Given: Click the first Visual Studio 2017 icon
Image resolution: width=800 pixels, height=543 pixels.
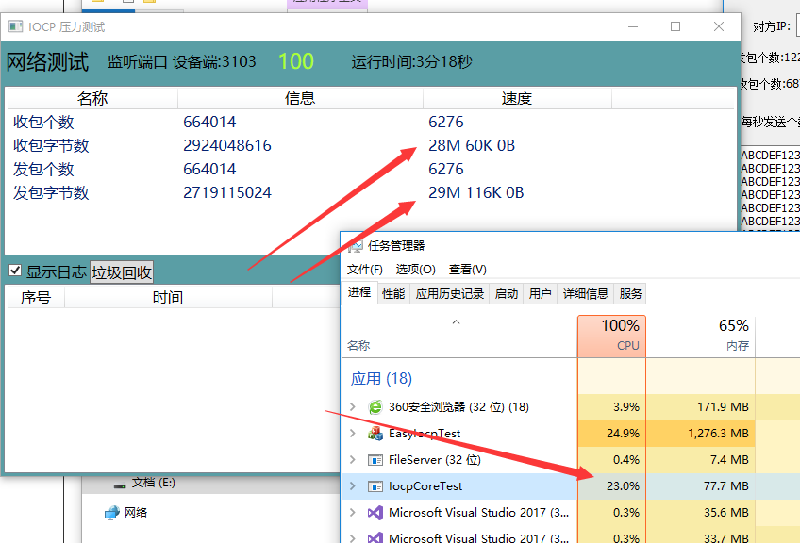Looking at the screenshot, I should tap(375, 513).
